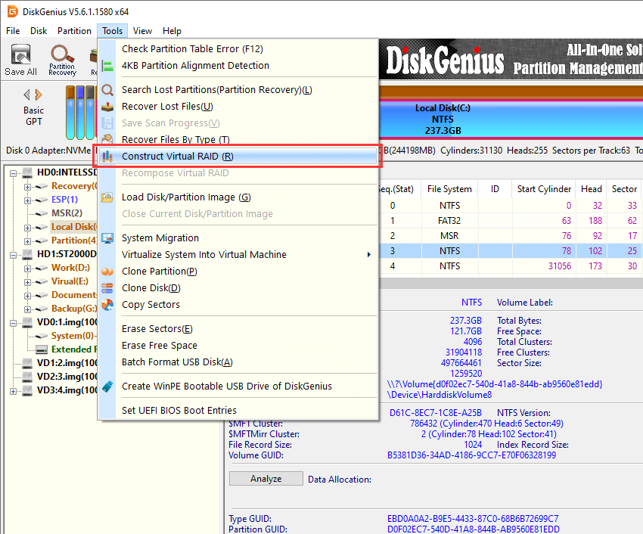Viewport: 643px width, 534px height.
Task: Click the Load Disk/Partition Image icon
Action: pos(107,197)
